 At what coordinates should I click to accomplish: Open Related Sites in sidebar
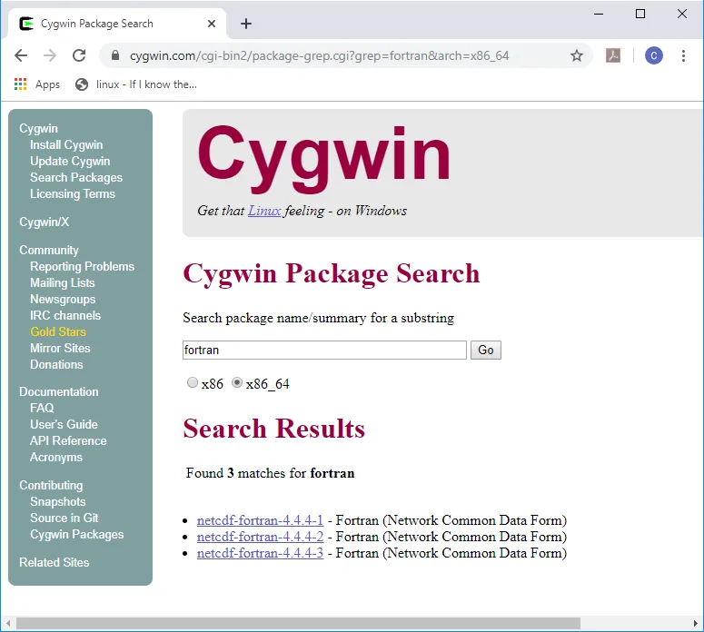[55, 562]
